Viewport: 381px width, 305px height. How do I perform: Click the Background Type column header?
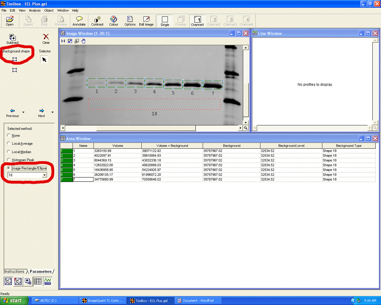click(x=349, y=146)
